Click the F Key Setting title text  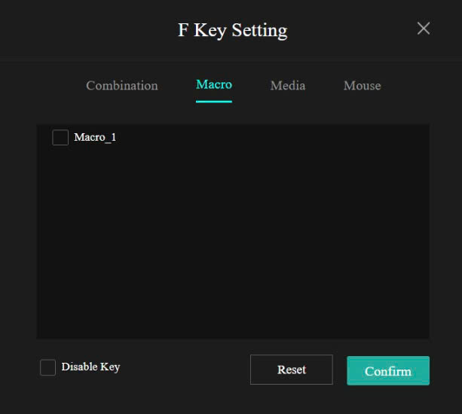tap(232, 30)
